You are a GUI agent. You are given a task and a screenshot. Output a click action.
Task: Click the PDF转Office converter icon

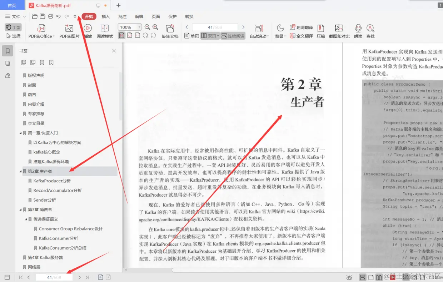41,28
